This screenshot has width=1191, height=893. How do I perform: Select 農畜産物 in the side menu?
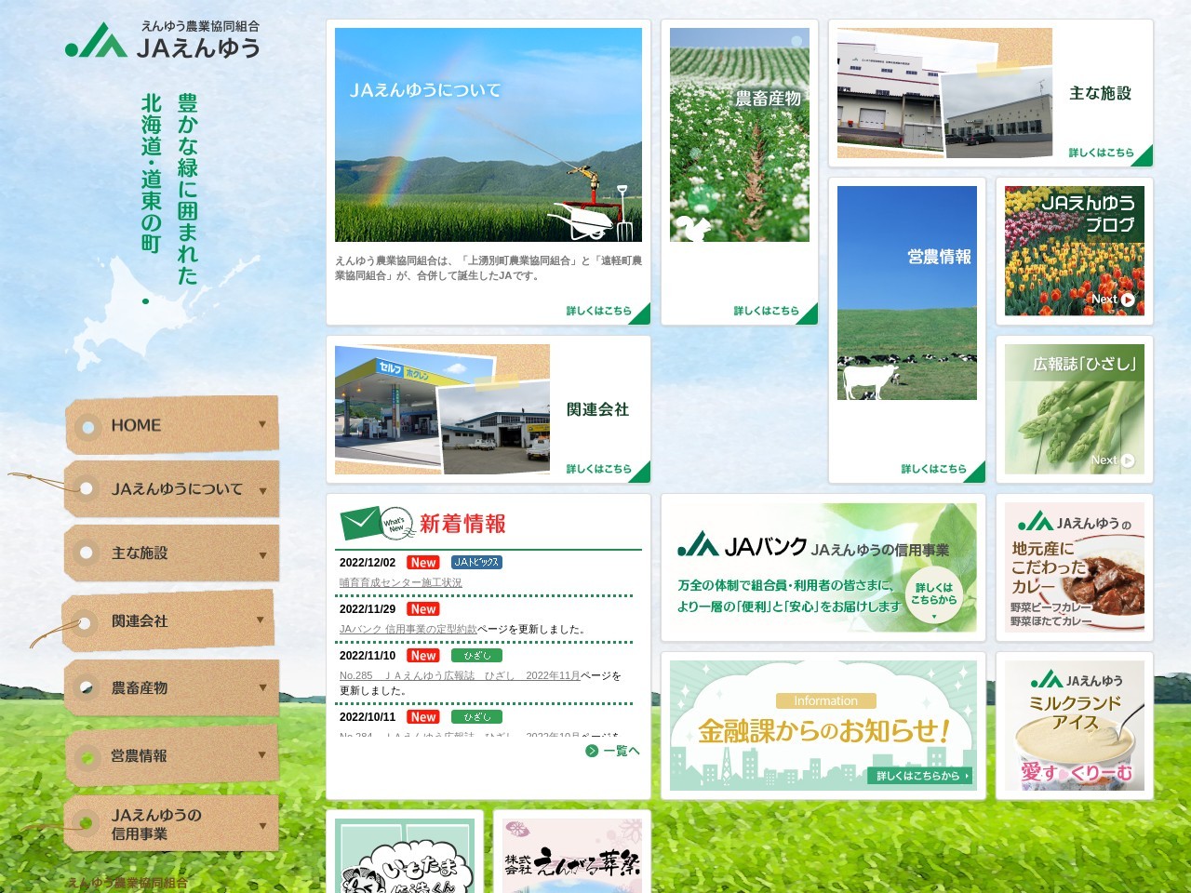(172, 688)
